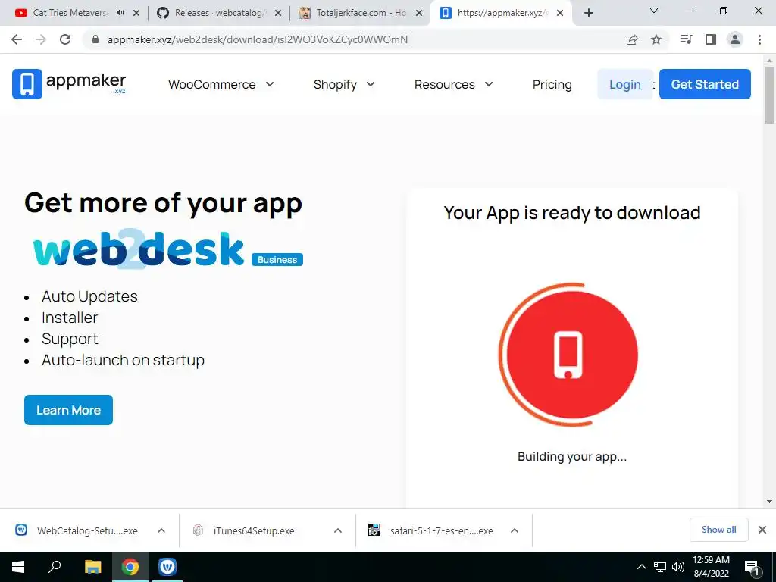Screen dimensions: 776x582
Task: Toggle the Chrome side panel icon
Action: [x=711, y=39]
